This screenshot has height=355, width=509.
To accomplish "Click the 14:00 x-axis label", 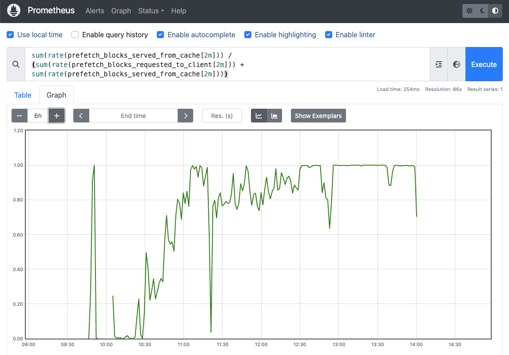I will tap(416, 344).
